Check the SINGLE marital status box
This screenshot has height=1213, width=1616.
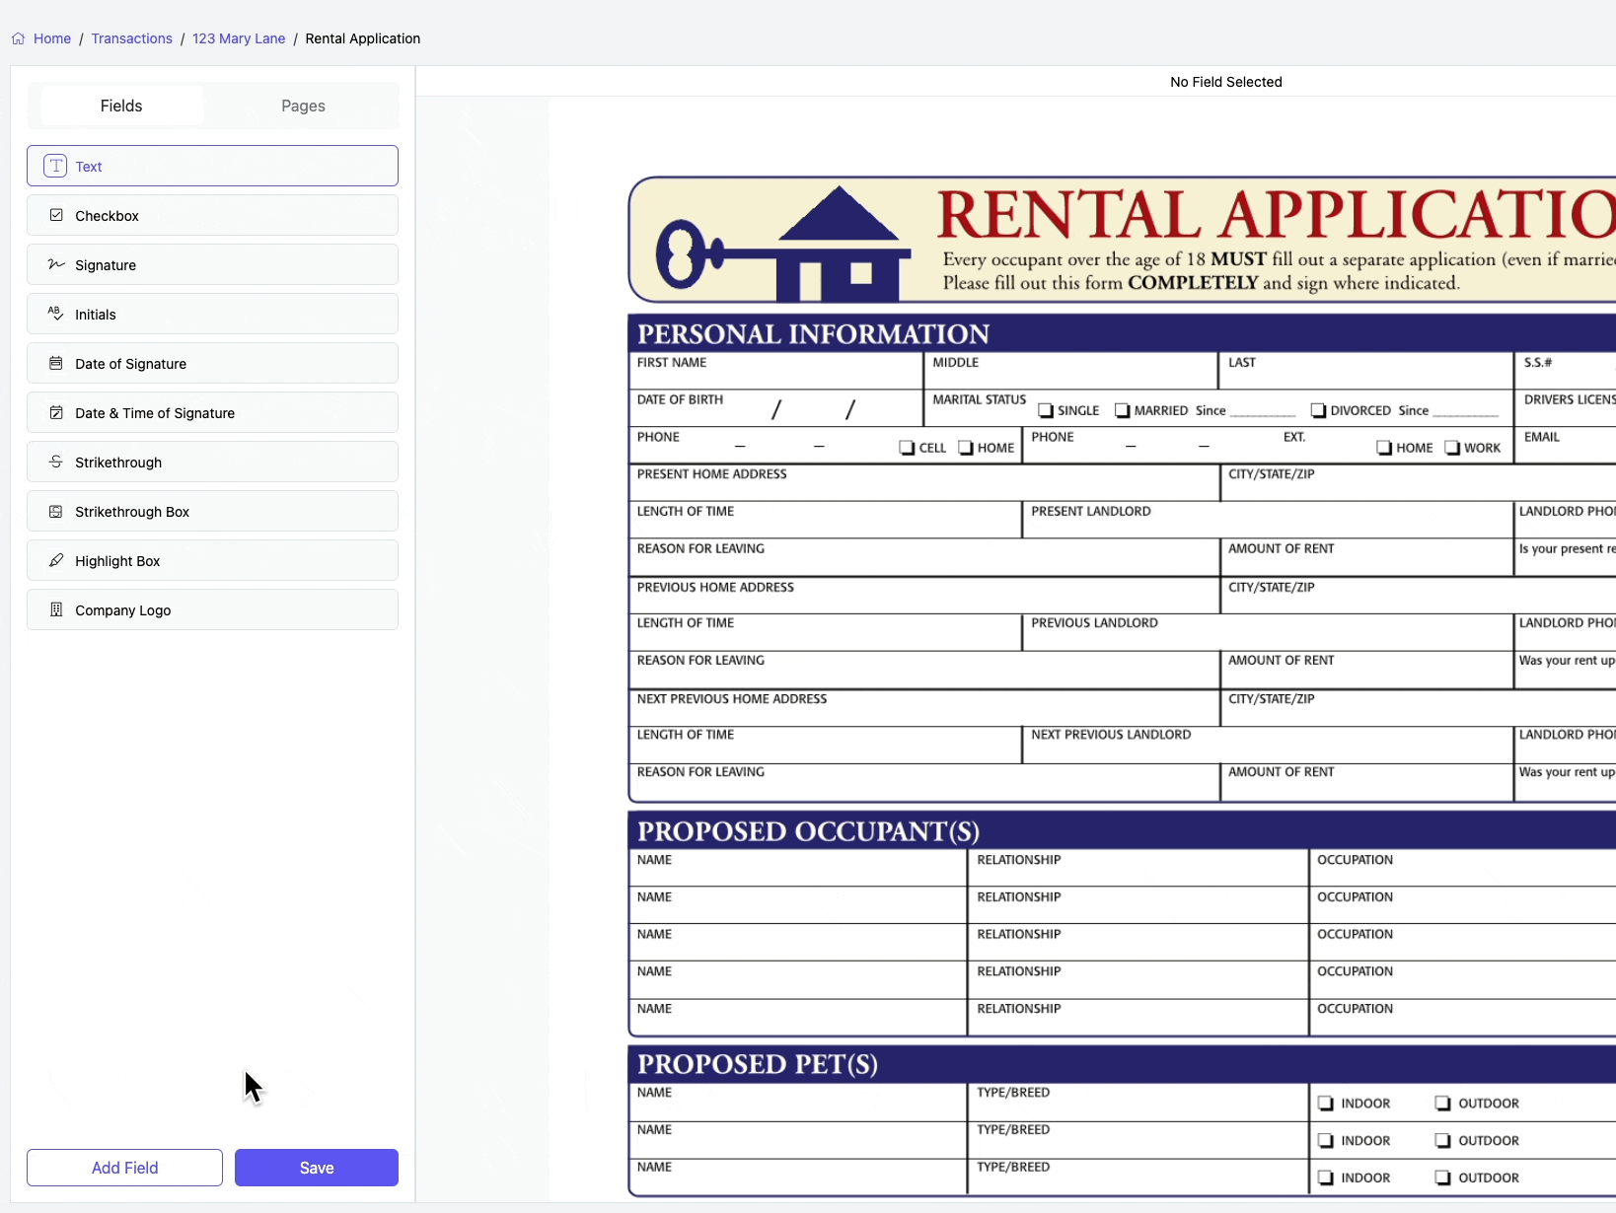tap(1046, 410)
